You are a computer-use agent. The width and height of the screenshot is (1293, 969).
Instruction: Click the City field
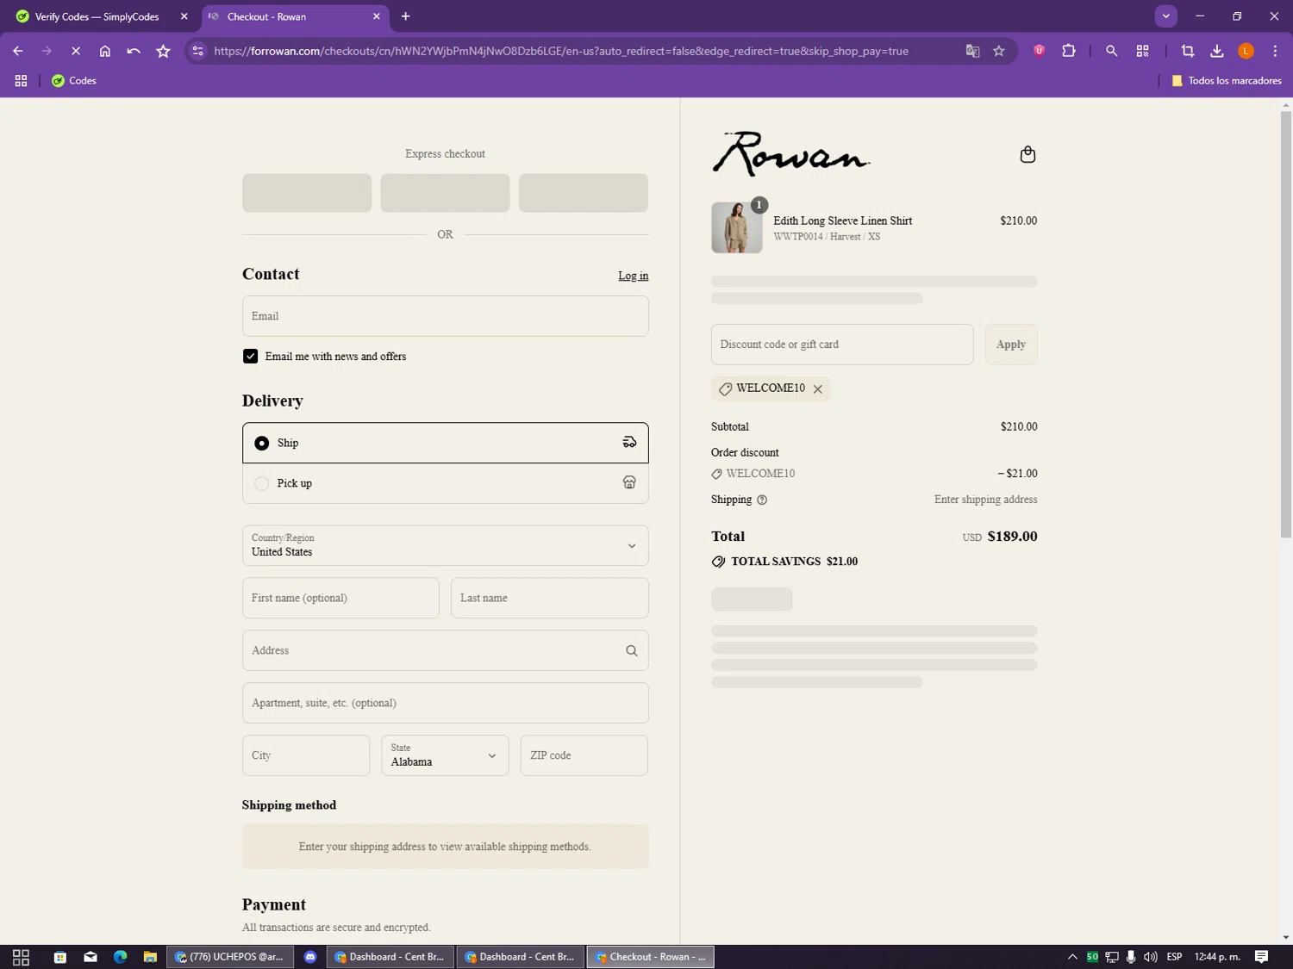tap(306, 755)
